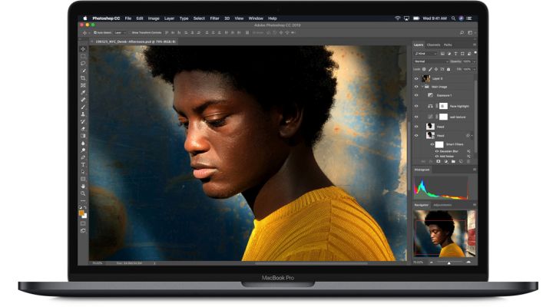Hide the Layer 5 layer
This screenshot has width=556, height=307.
click(416, 78)
